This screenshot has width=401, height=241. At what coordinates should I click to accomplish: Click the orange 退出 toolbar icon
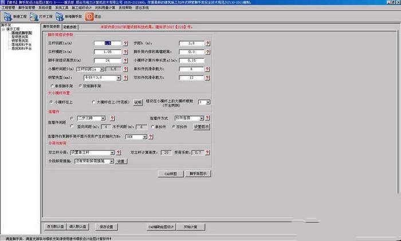click(x=89, y=17)
